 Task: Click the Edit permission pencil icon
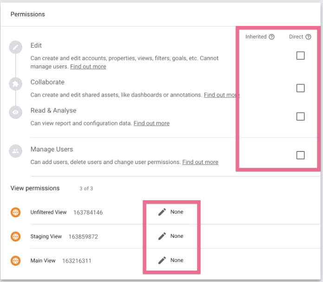click(x=15, y=47)
